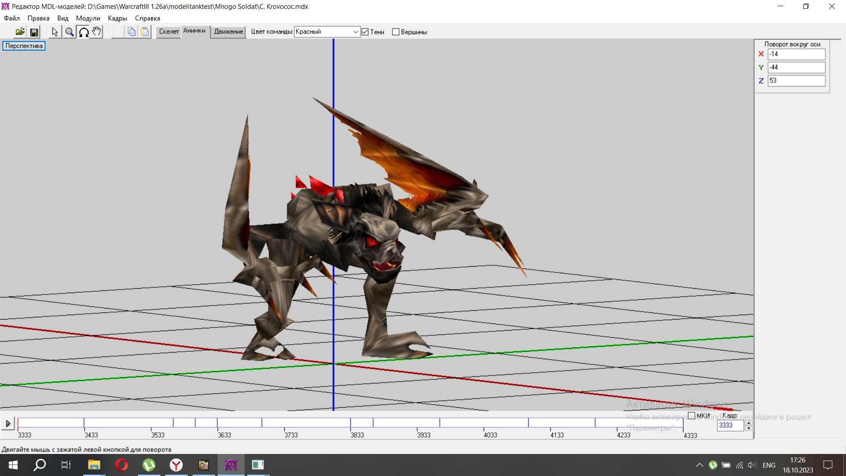Select the arrow pointer tool
Viewport: 846px width, 476px height.
tap(55, 32)
